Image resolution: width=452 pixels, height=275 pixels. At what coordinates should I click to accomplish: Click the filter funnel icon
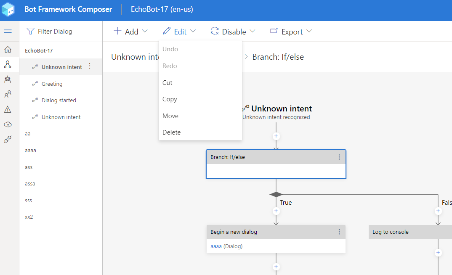(30, 31)
